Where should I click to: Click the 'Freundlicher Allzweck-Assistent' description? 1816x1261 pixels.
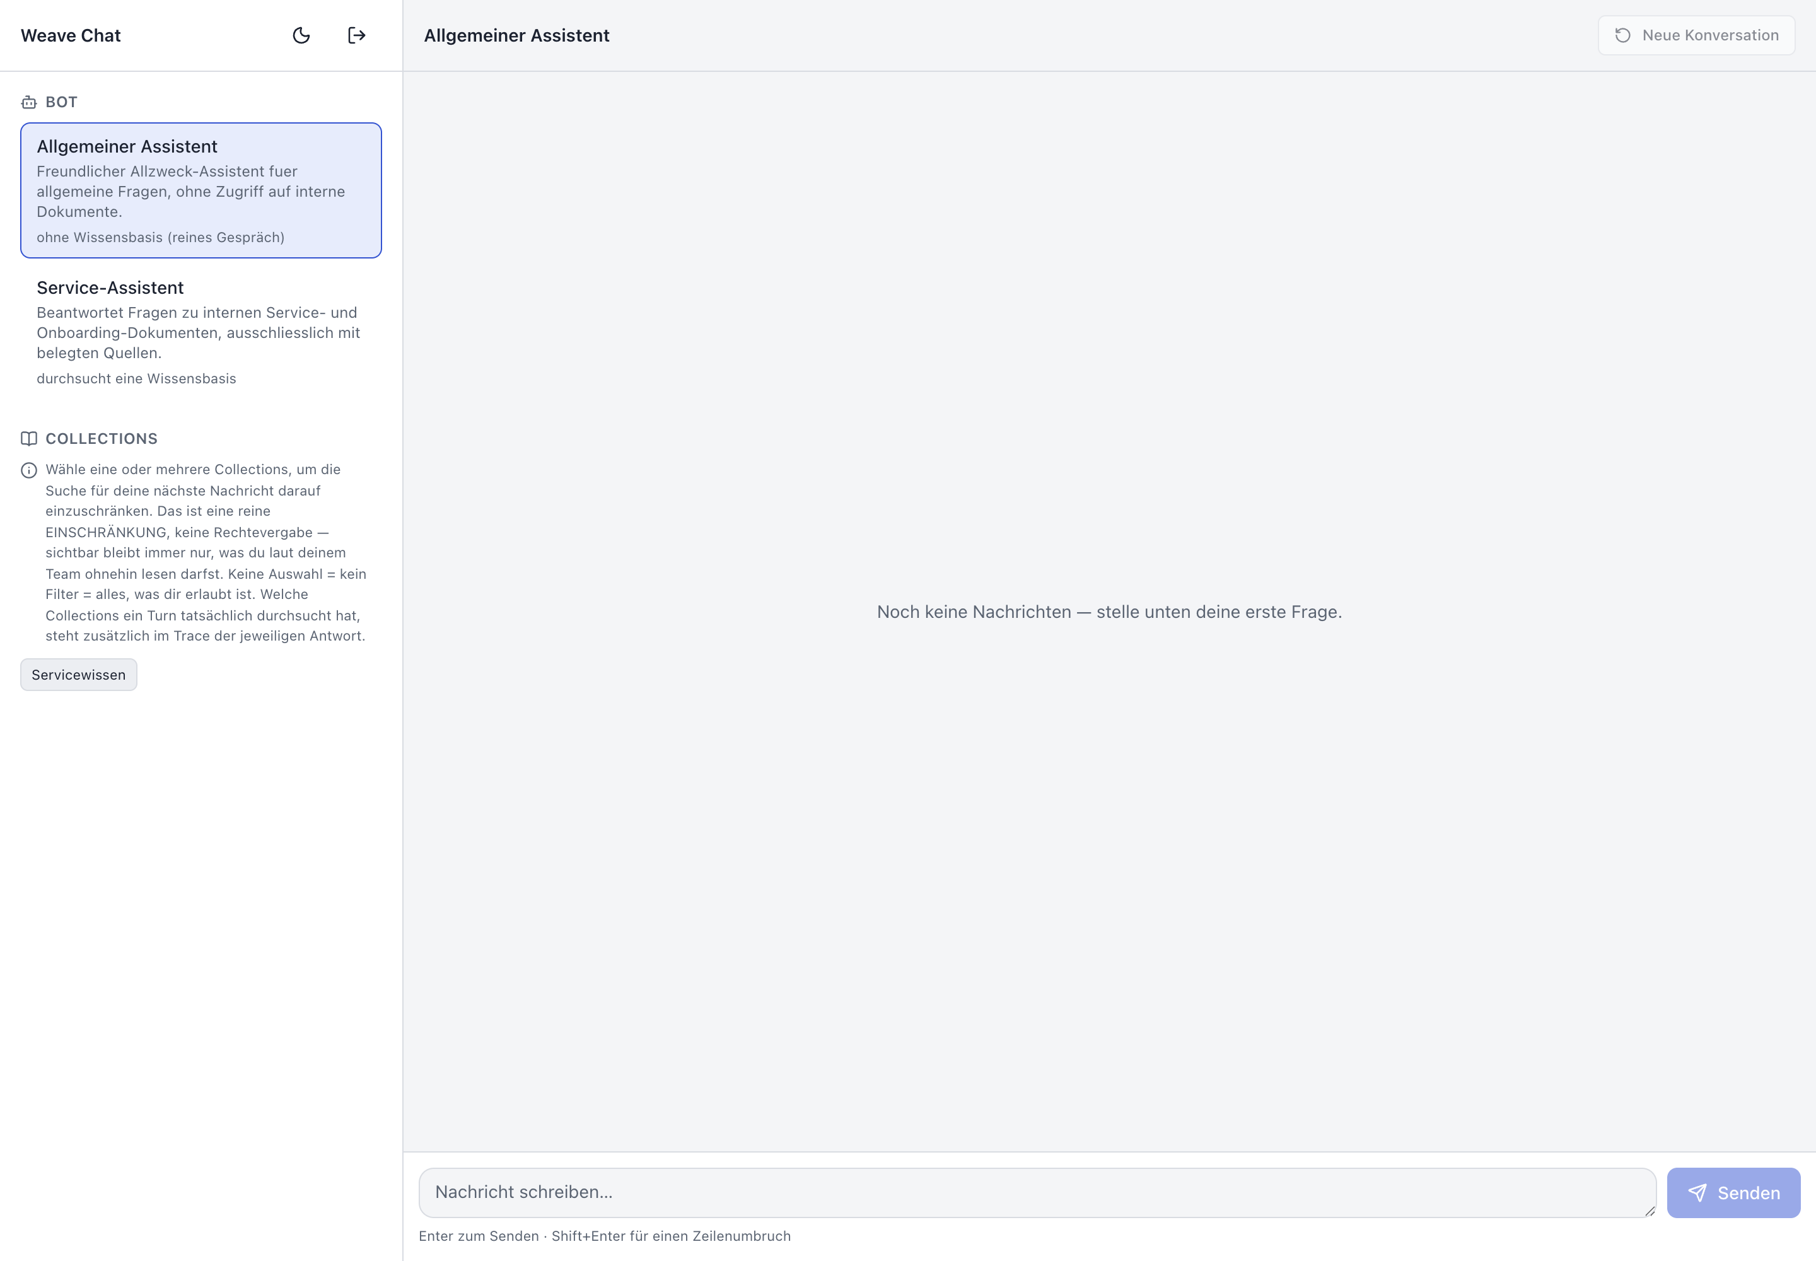(191, 191)
